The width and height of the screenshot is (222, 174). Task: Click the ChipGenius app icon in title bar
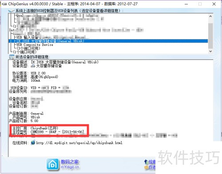point(4,4)
